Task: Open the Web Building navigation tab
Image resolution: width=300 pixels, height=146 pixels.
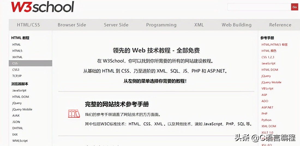Action: coord(236,25)
